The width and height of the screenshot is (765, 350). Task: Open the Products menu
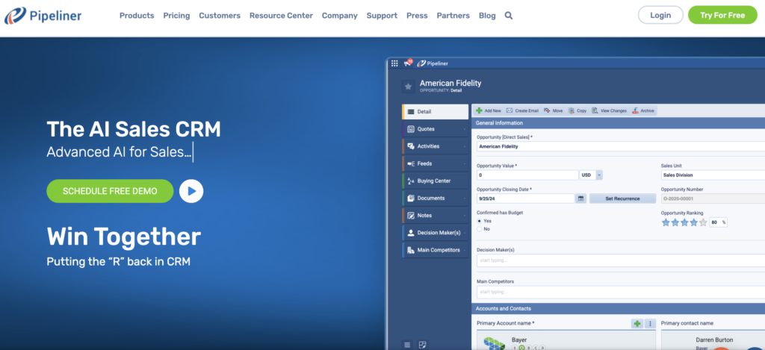tap(137, 16)
